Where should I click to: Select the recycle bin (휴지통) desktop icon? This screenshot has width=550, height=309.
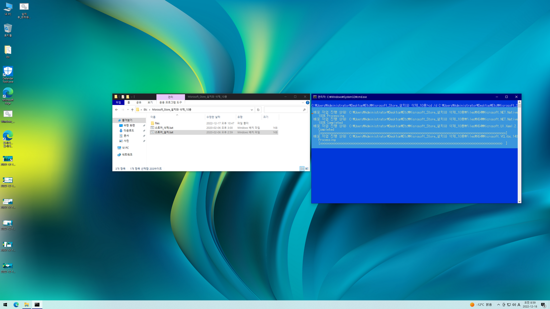(x=8, y=30)
